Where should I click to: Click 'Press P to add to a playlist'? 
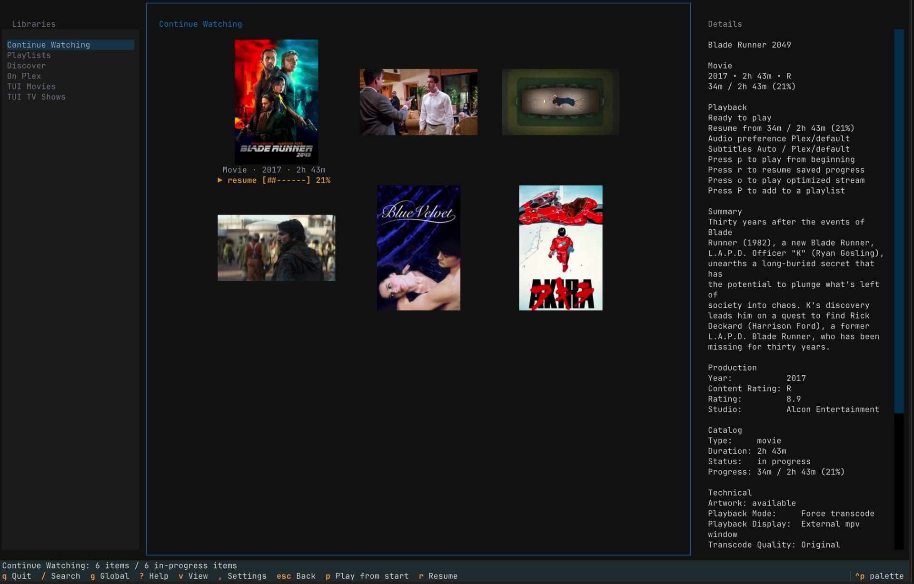click(x=776, y=191)
